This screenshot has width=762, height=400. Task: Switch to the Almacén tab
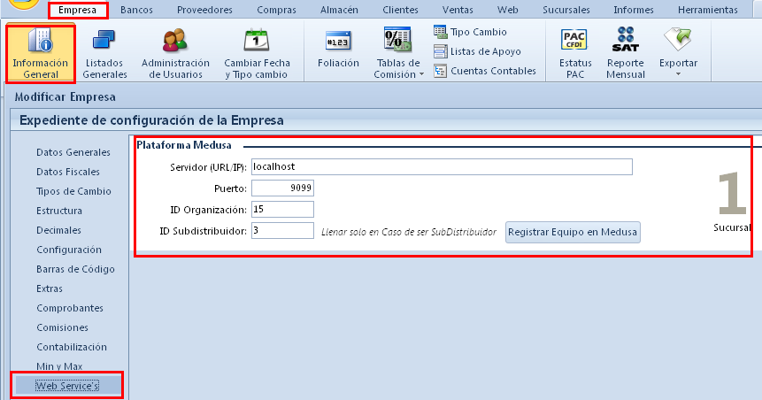click(342, 10)
